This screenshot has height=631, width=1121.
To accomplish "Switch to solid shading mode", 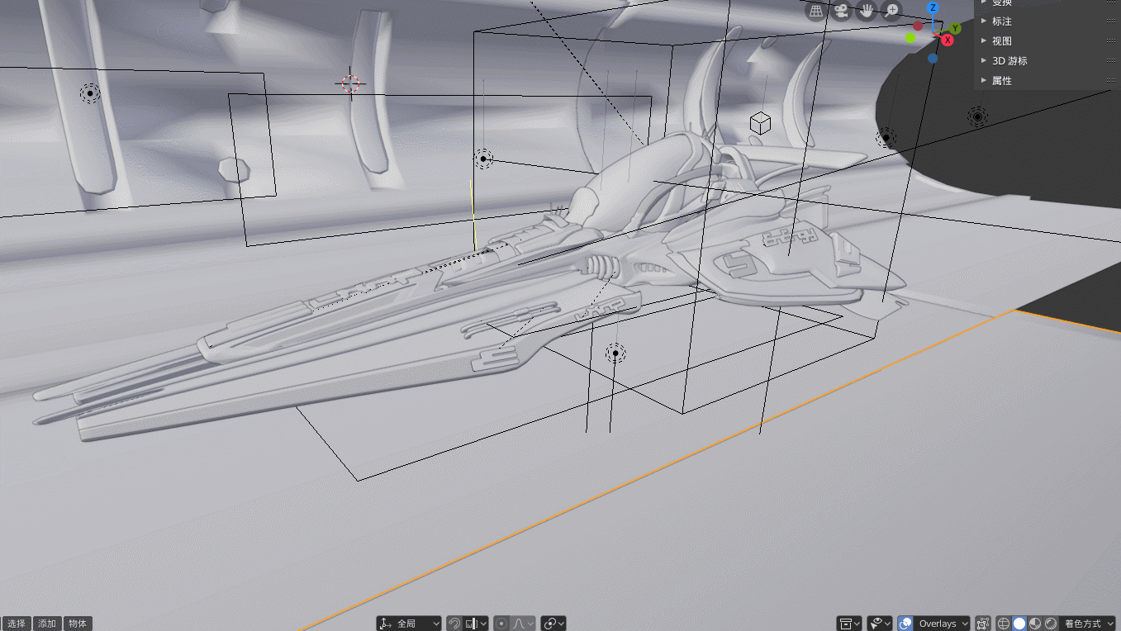I will coord(1019,624).
